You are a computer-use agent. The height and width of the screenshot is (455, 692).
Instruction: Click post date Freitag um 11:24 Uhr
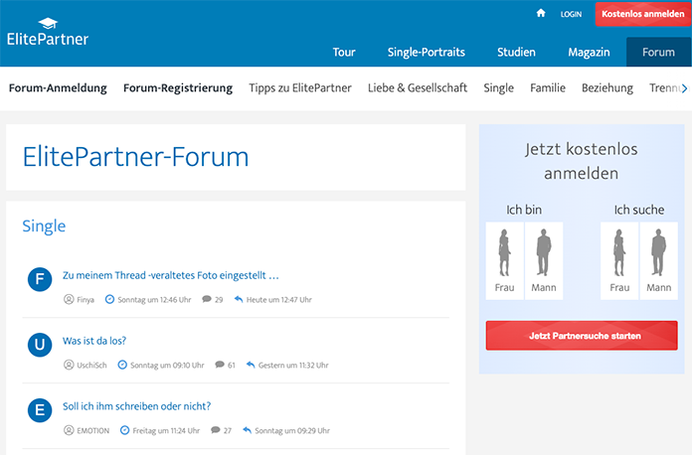(x=166, y=430)
